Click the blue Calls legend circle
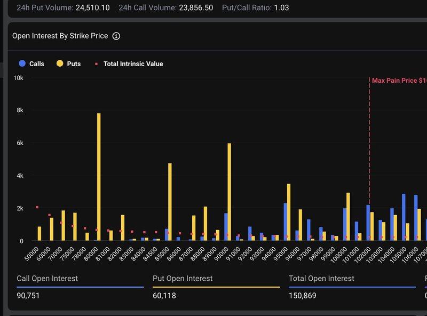 pyautogui.click(x=22, y=64)
